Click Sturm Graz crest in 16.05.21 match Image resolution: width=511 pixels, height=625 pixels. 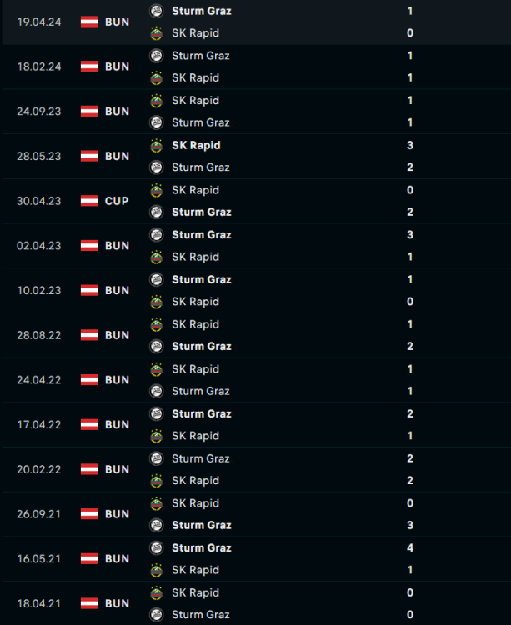pos(156,547)
